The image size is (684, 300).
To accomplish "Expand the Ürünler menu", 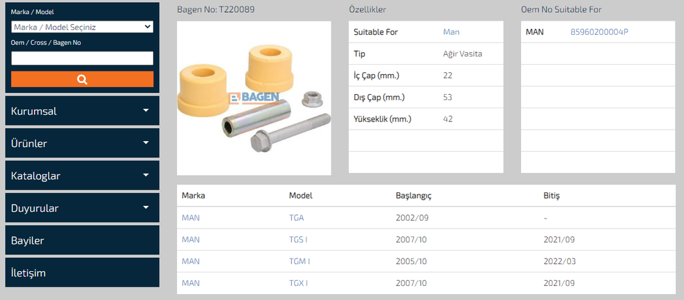I will 82,143.
